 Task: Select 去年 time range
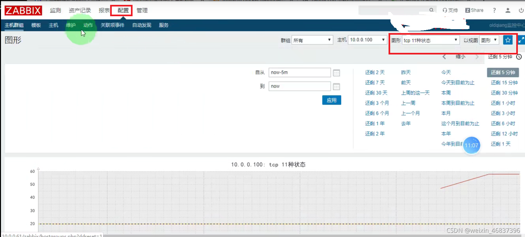coord(406,124)
